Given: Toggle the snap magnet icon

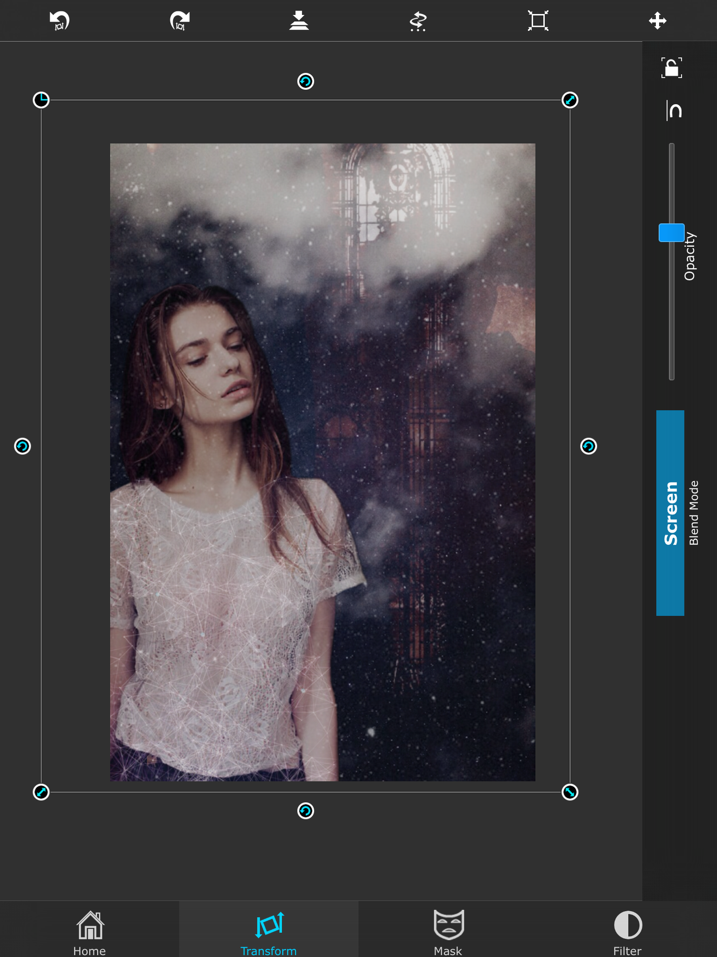Looking at the screenshot, I should point(674,110).
